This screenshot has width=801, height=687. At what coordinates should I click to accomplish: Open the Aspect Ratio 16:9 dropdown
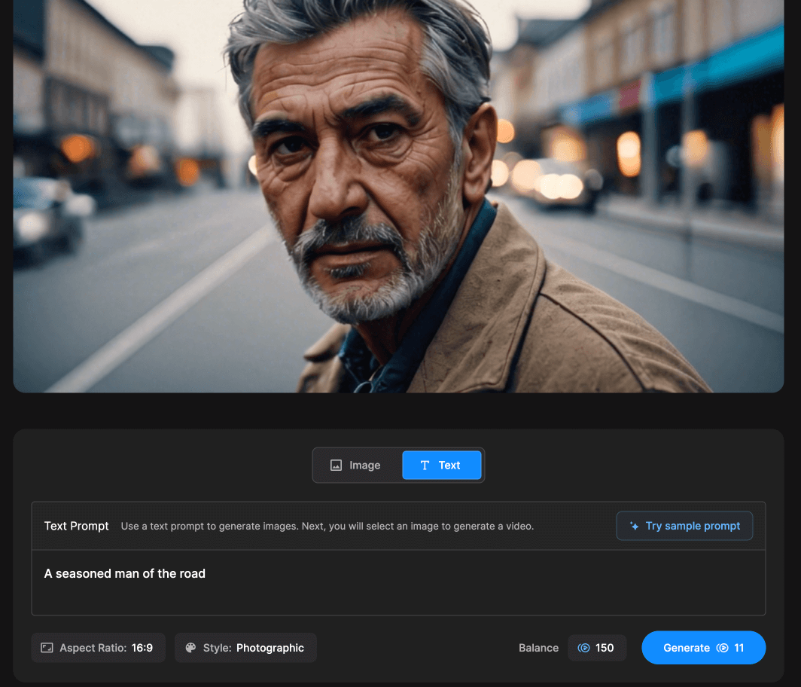99,648
